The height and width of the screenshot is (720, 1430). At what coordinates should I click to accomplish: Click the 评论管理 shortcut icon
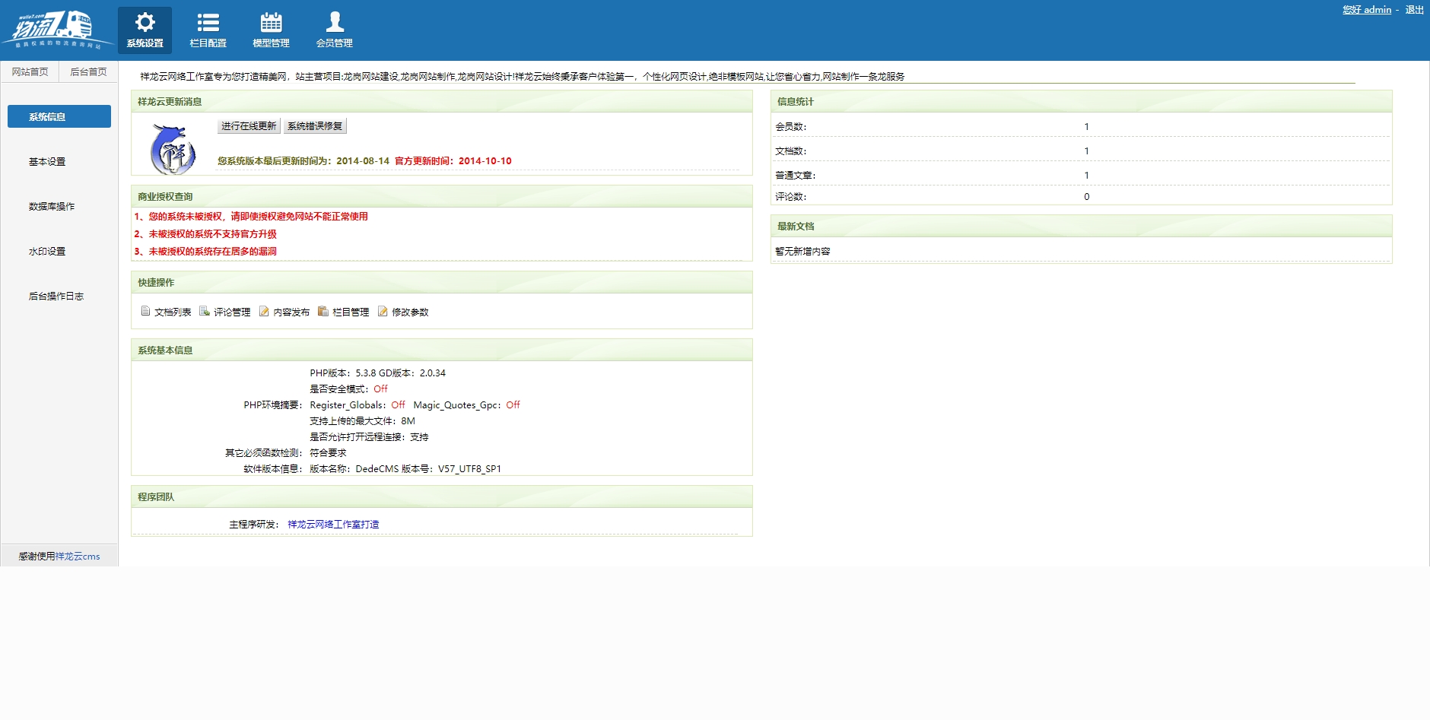coord(205,311)
